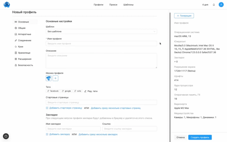Focus the start page URL field

coord(101,102)
